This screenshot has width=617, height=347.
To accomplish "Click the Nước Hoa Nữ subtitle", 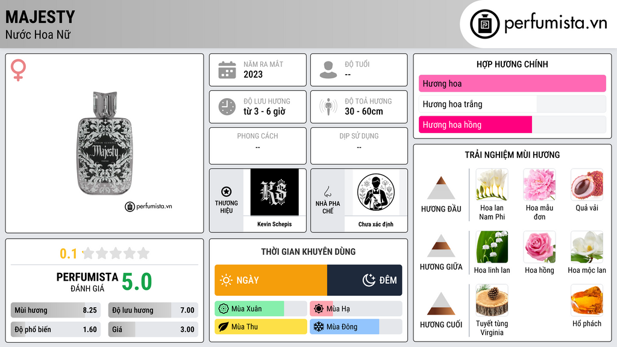I will (38, 34).
